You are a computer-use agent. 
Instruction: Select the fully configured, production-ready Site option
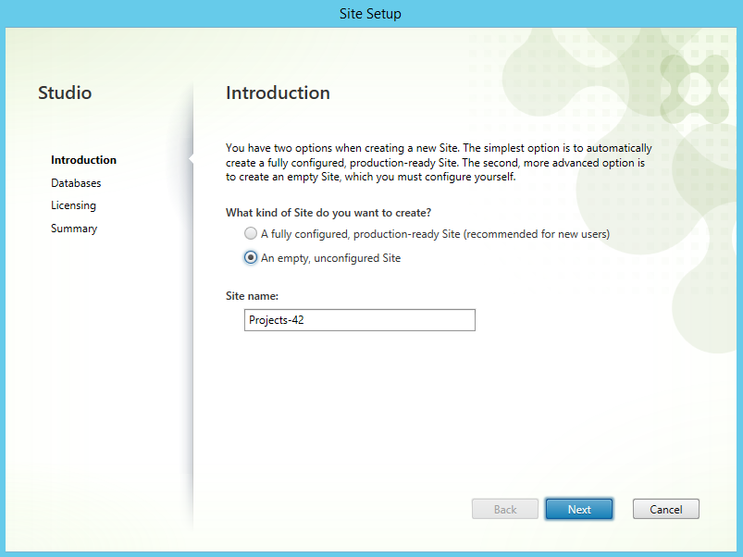coord(251,233)
